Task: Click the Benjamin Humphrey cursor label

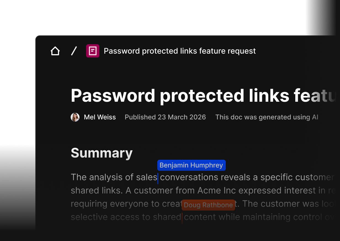Action: pos(192,165)
